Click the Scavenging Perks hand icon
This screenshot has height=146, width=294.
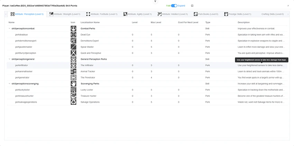click(x=73, y=83)
